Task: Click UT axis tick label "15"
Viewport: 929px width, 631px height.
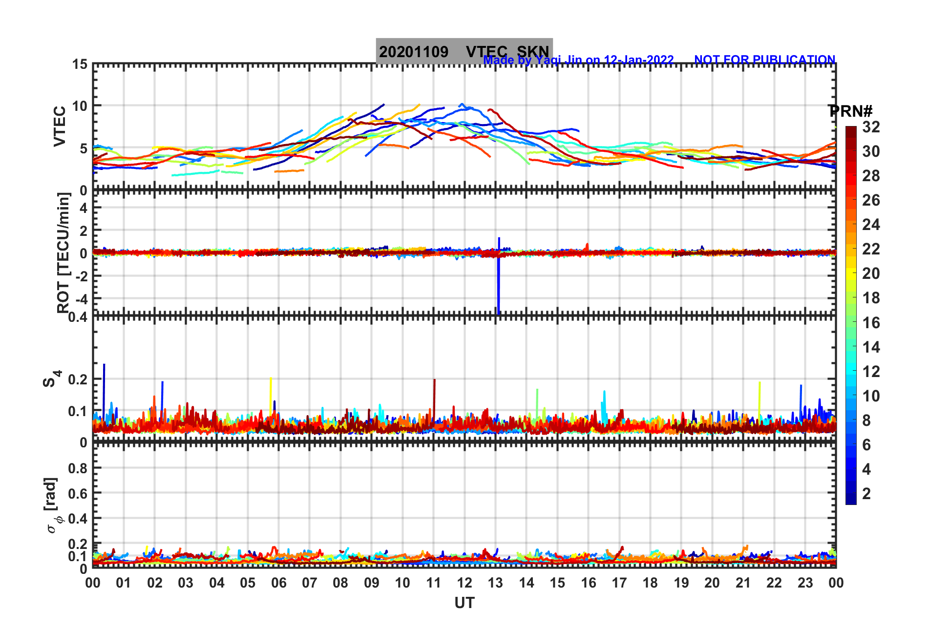Action: [x=557, y=583]
